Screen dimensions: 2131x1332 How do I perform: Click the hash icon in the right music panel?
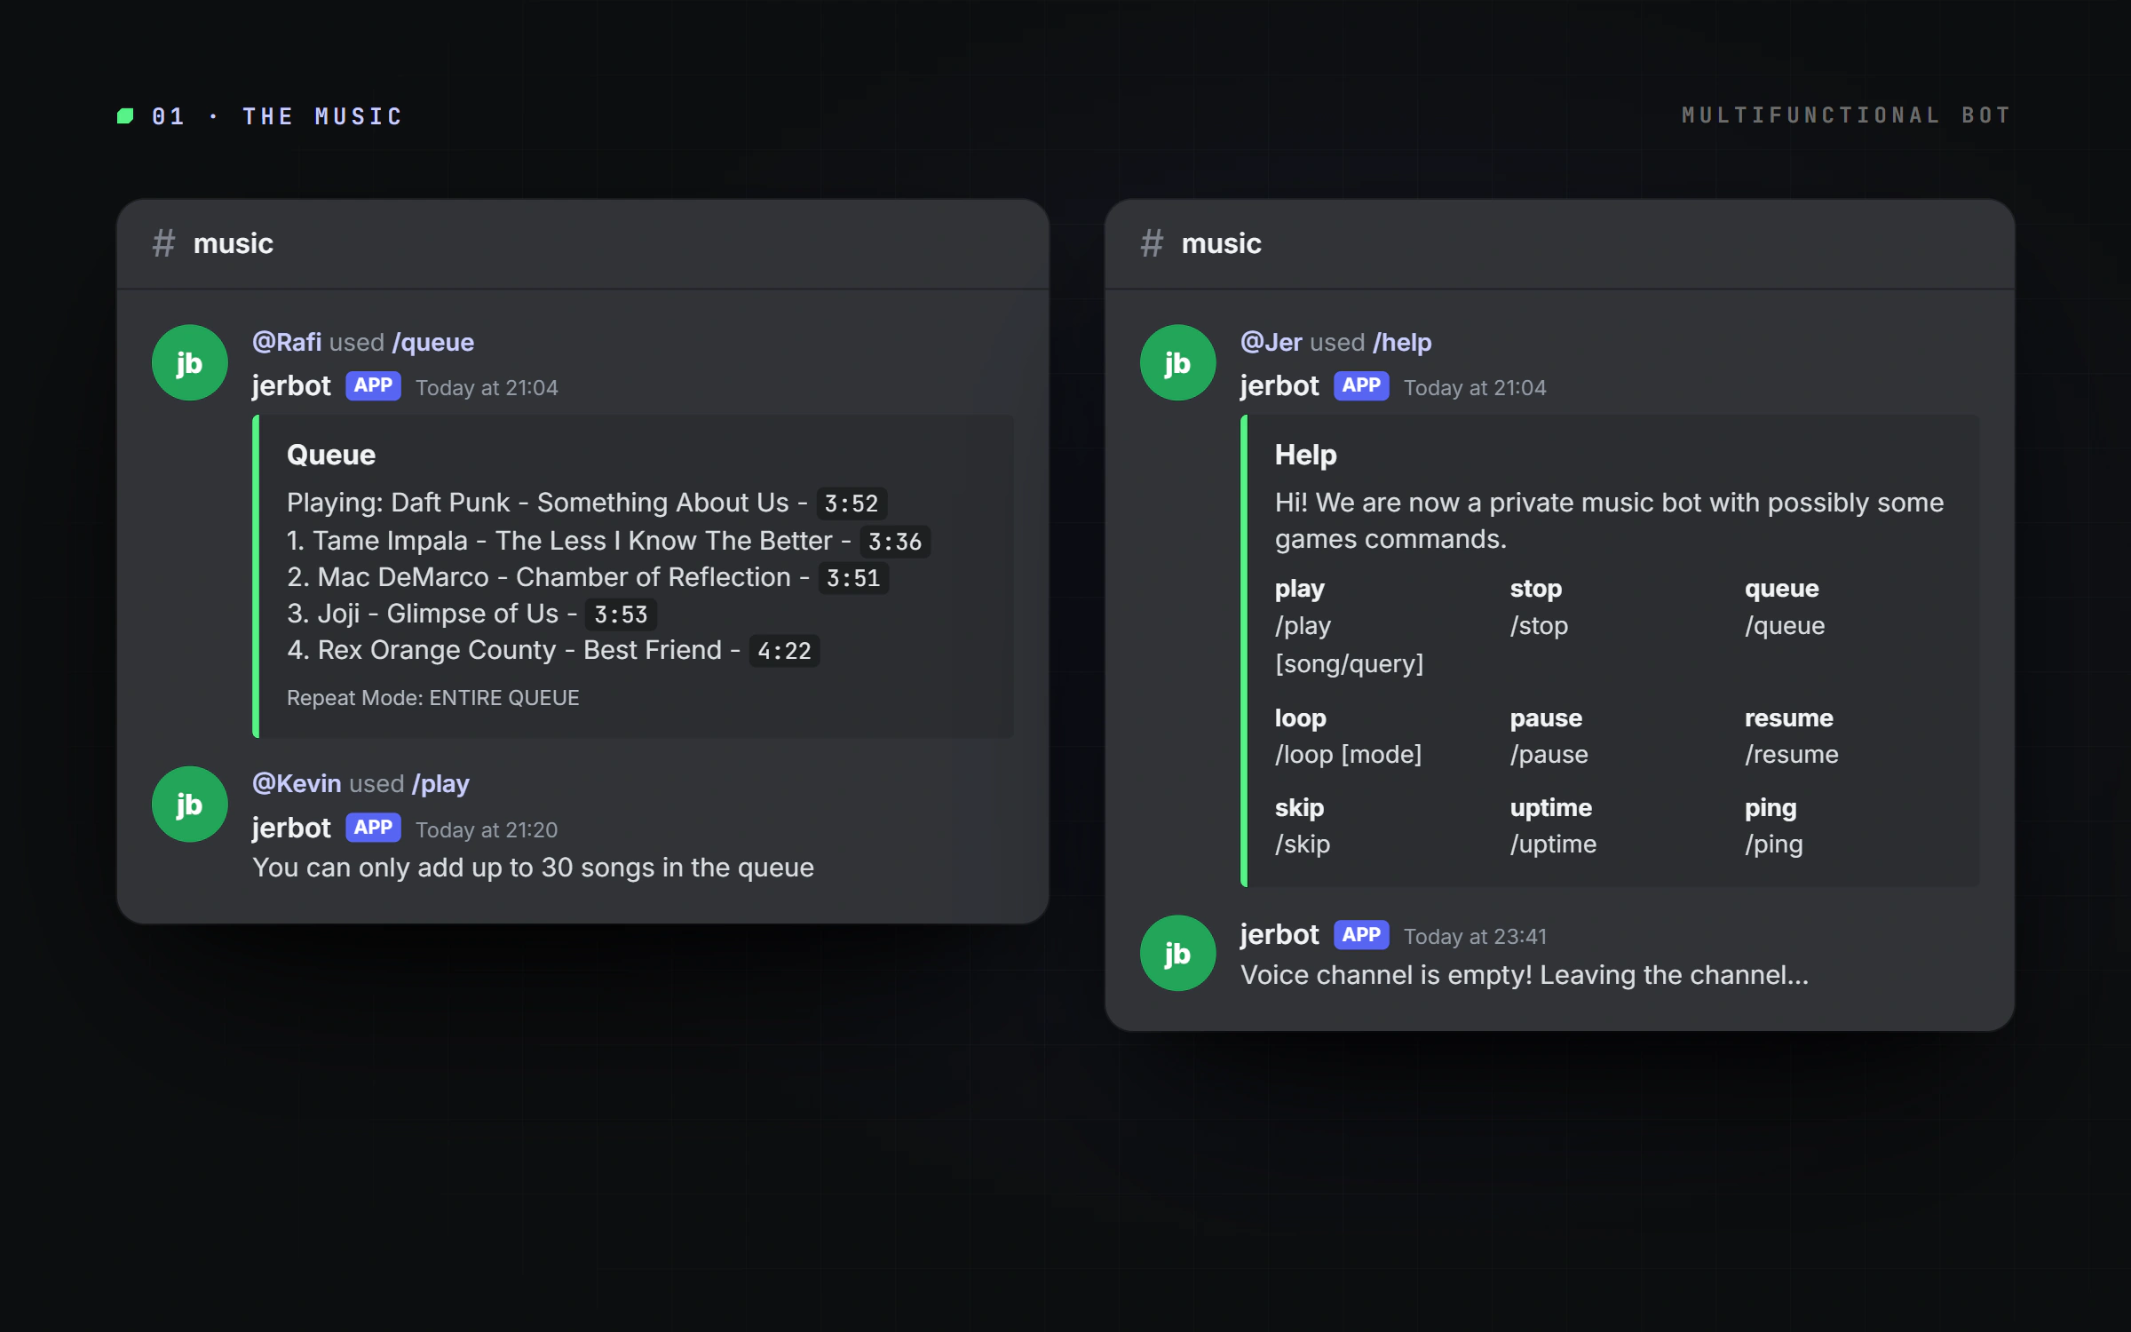click(x=1152, y=243)
